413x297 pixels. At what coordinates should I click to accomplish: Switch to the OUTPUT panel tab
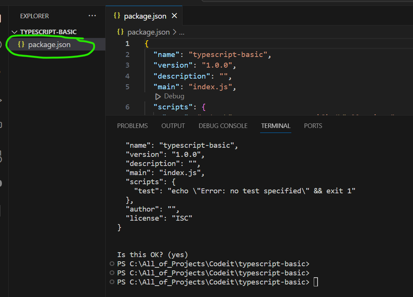pyautogui.click(x=173, y=126)
